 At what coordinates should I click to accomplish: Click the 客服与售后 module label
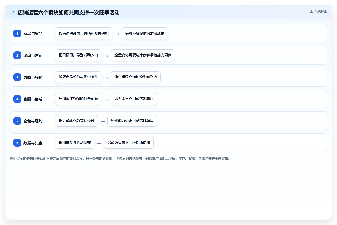pyautogui.click(x=33, y=99)
